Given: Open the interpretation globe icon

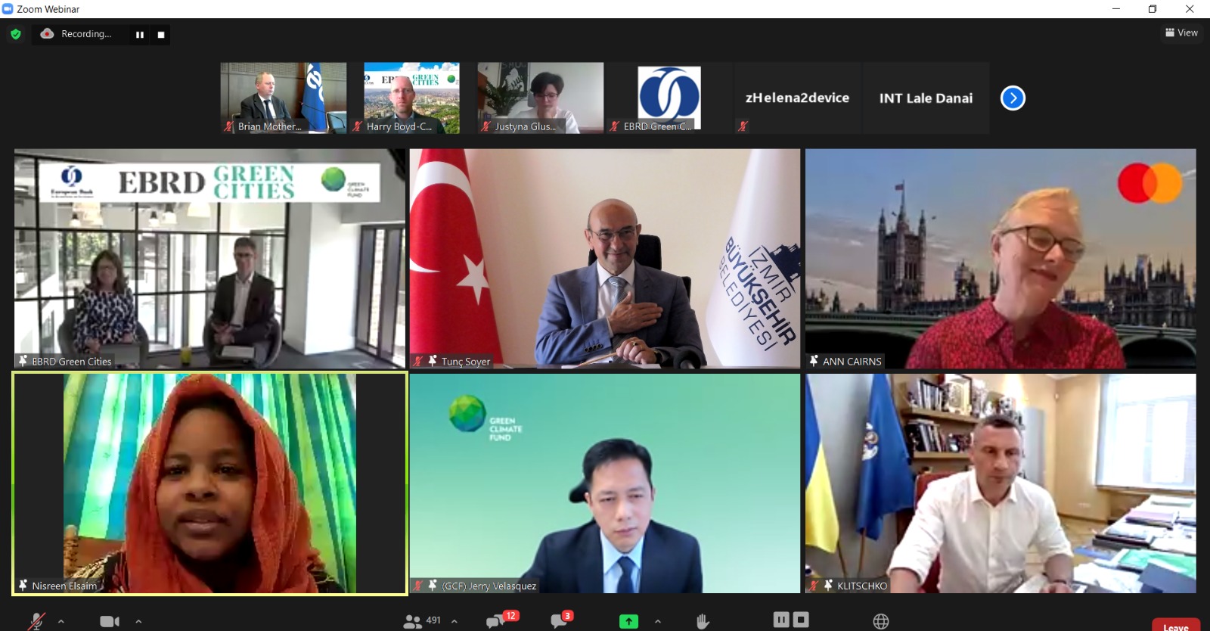Looking at the screenshot, I should (881, 621).
